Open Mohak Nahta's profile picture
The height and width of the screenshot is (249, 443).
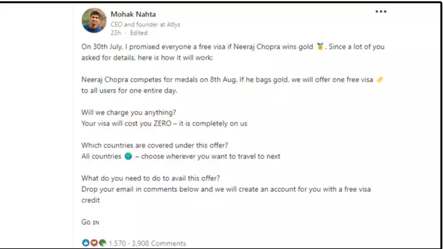[94, 20]
